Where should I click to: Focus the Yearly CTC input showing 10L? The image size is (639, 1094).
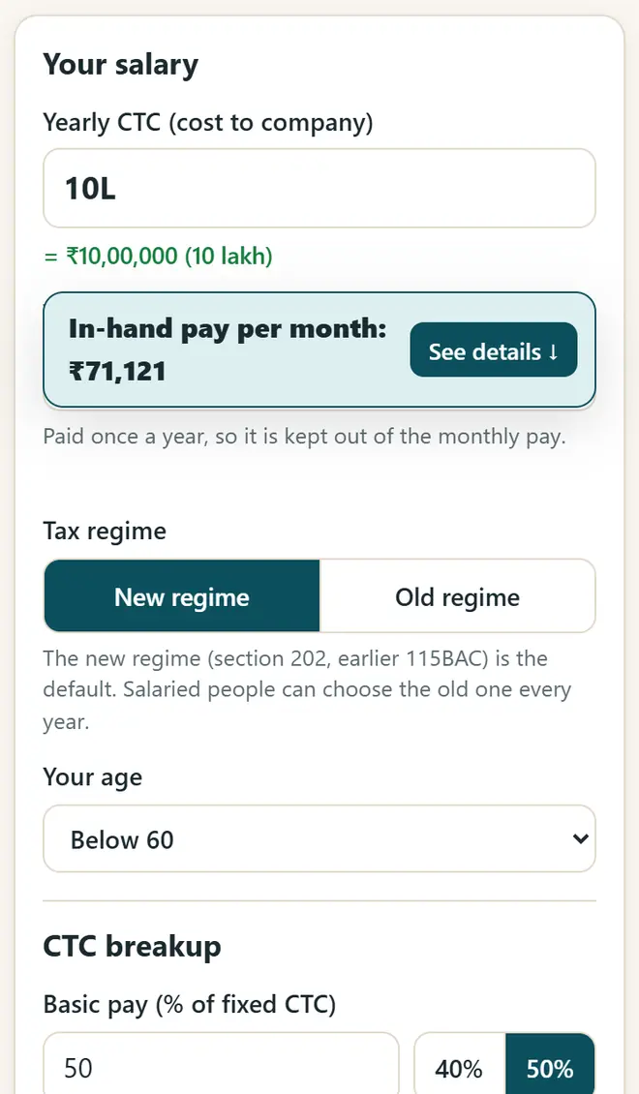pos(319,189)
